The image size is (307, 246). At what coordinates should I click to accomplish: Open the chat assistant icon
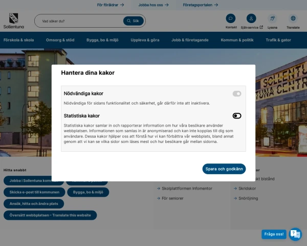pyautogui.click(x=295, y=234)
